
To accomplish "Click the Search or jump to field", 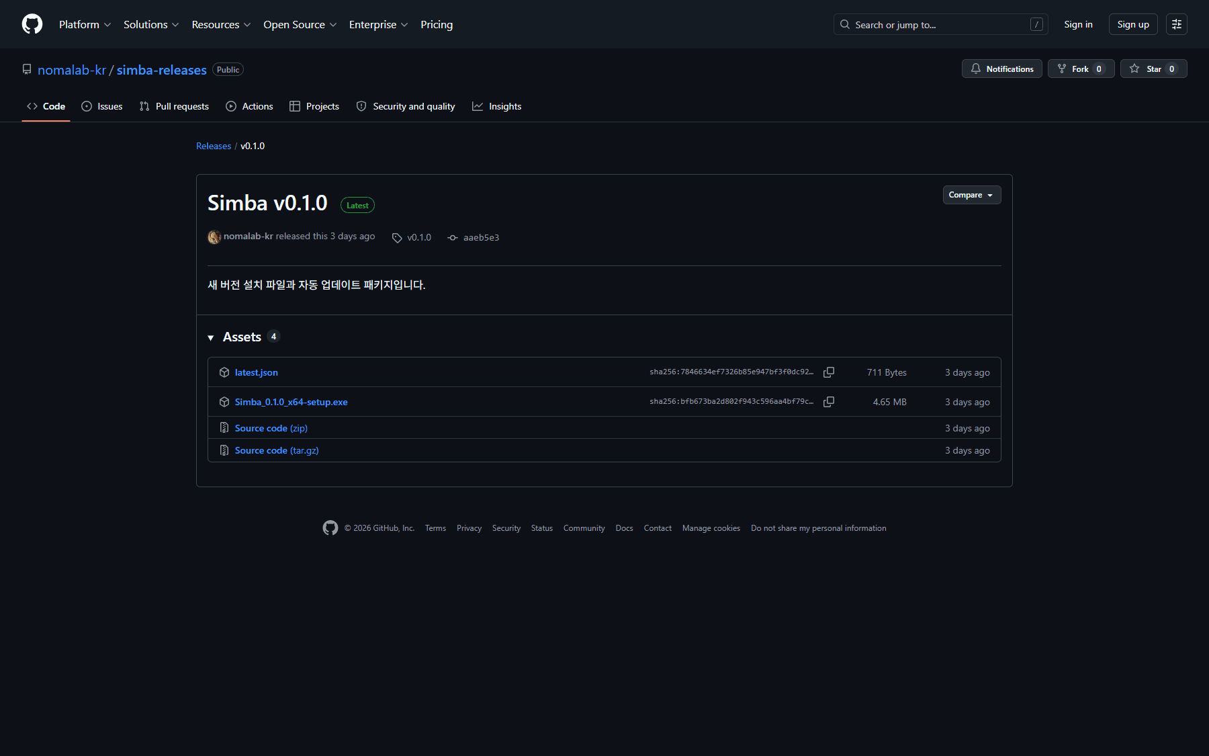I will pos(940,24).
